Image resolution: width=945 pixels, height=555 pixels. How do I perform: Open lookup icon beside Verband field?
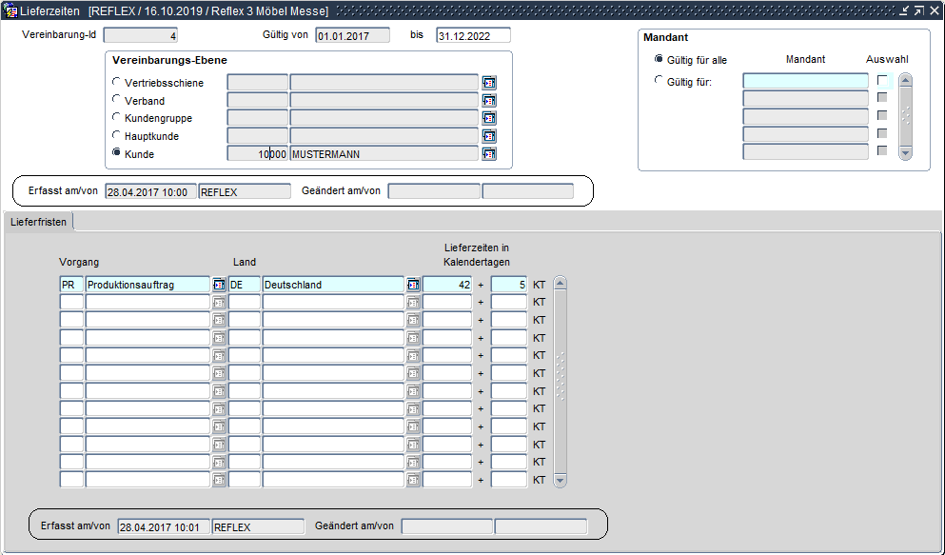[x=489, y=101]
